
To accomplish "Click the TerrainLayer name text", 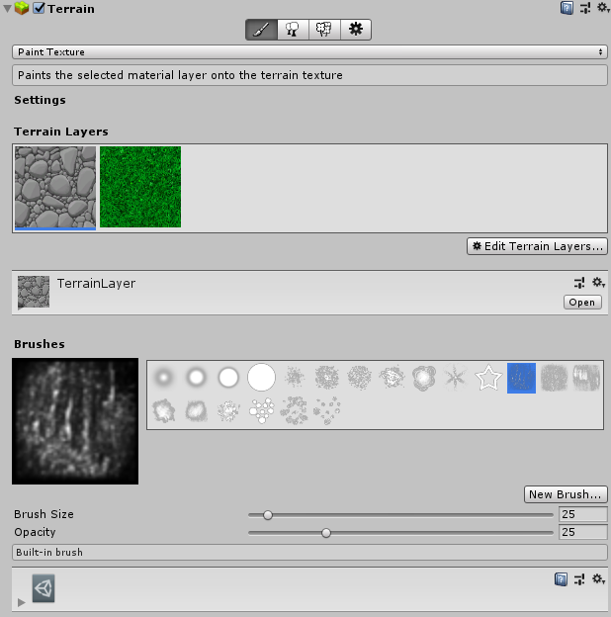I will pyautogui.click(x=96, y=284).
